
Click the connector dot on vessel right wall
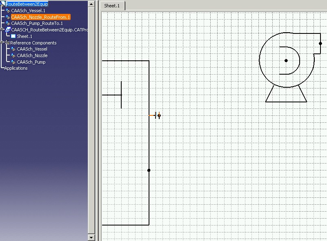(x=149, y=170)
